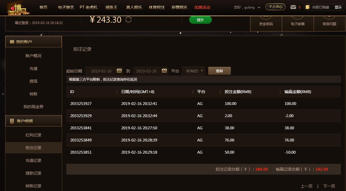The image size is (346, 191).
Task: Open the end date calendar icon
Action: tap(164, 70)
